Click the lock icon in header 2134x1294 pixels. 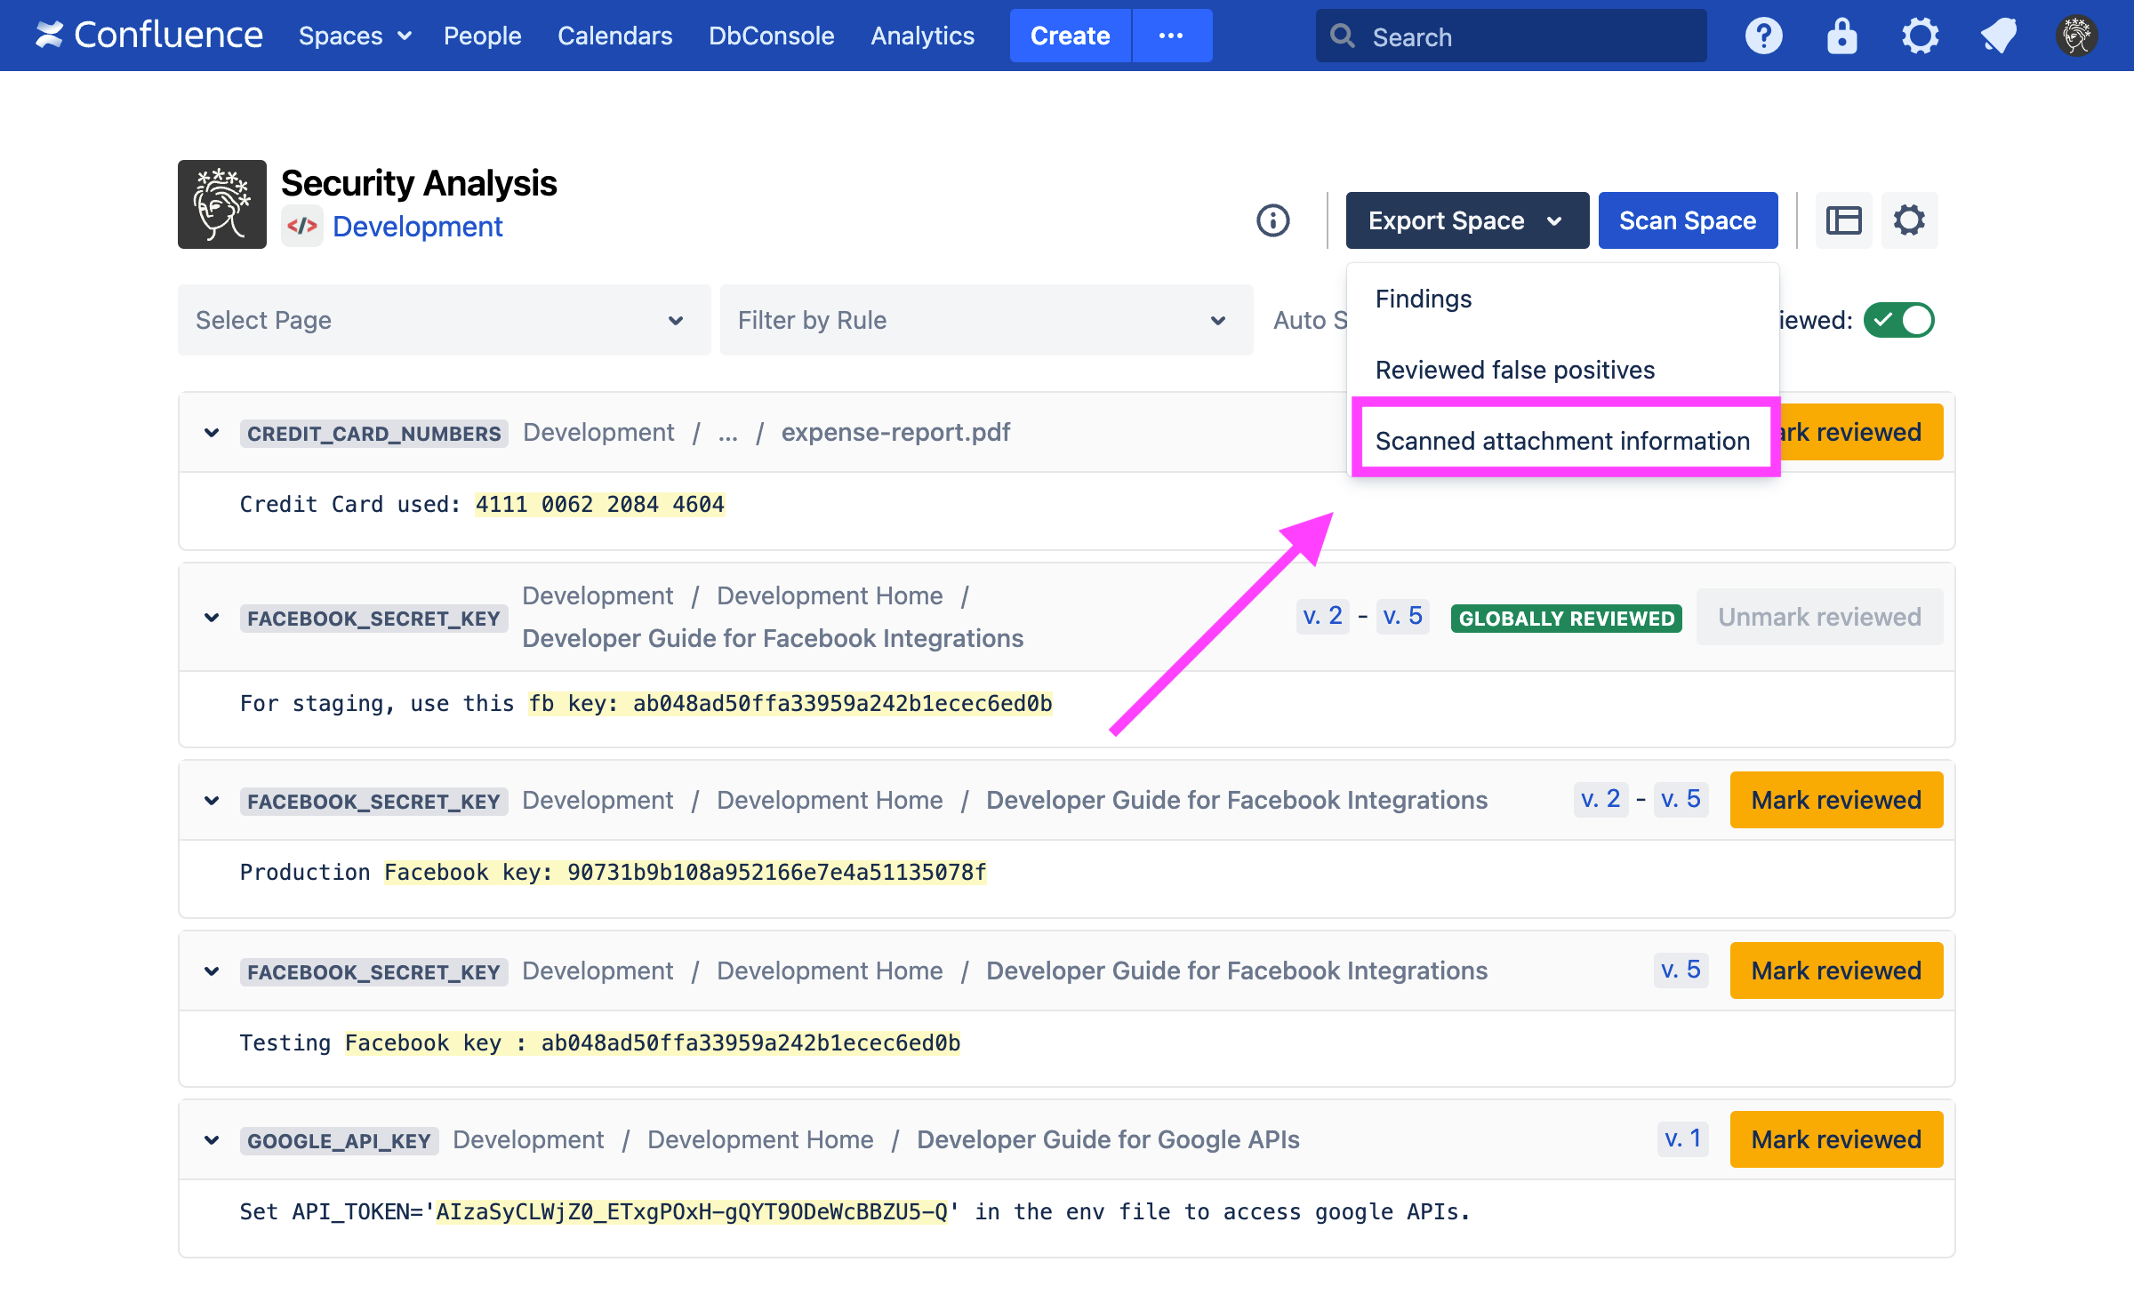(1841, 36)
